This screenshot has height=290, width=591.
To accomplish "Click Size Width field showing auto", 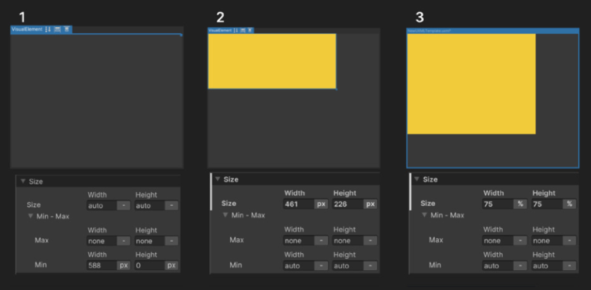I will point(101,206).
